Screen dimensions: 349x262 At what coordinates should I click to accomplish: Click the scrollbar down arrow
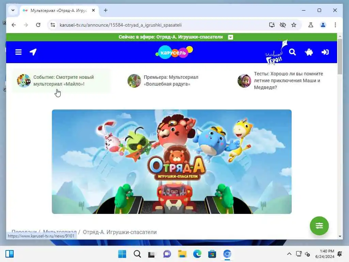click(x=340, y=236)
